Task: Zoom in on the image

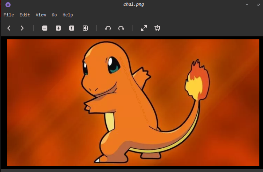Action: tap(58, 28)
